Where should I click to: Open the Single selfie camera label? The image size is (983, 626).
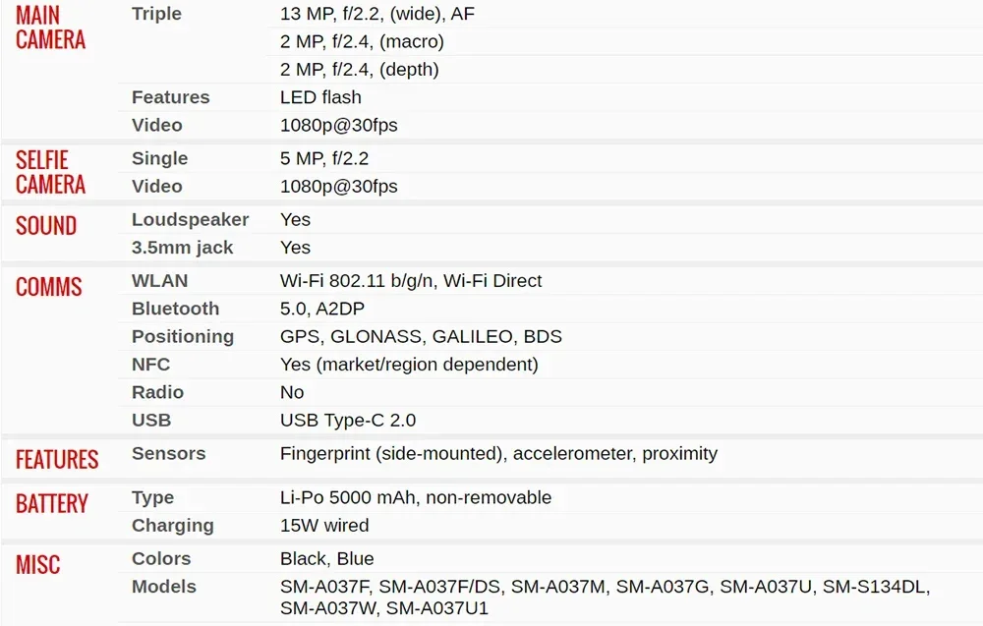tap(159, 158)
